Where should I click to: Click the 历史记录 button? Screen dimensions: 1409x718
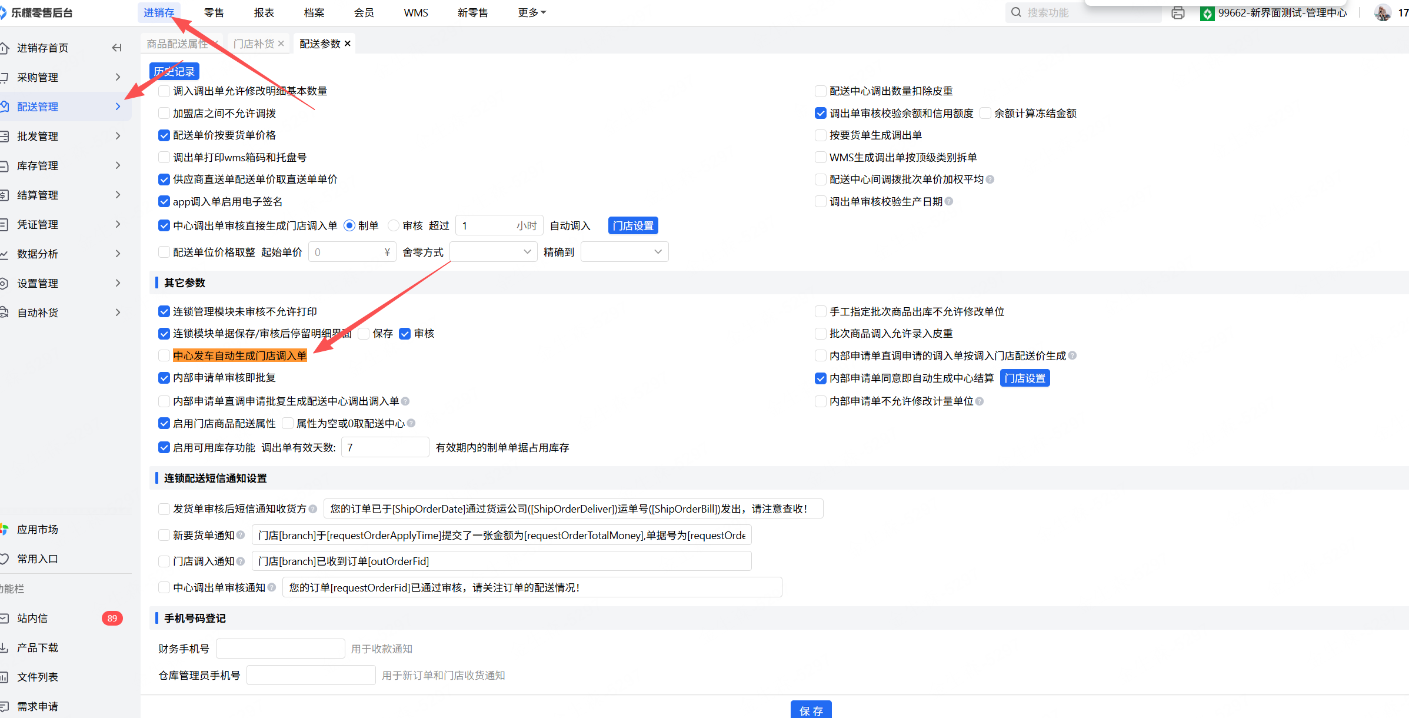point(174,71)
